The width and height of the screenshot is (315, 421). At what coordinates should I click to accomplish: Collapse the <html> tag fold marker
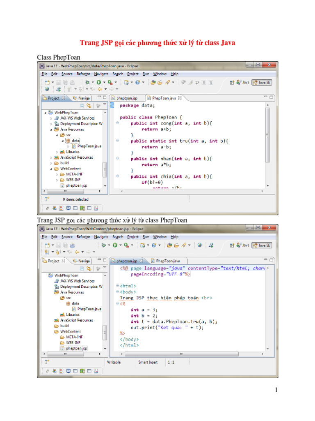click(117, 286)
